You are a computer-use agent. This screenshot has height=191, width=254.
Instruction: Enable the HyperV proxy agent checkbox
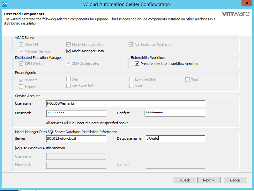21,86
